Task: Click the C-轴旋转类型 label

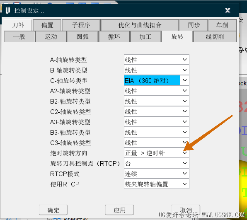Action: click(x=69, y=81)
